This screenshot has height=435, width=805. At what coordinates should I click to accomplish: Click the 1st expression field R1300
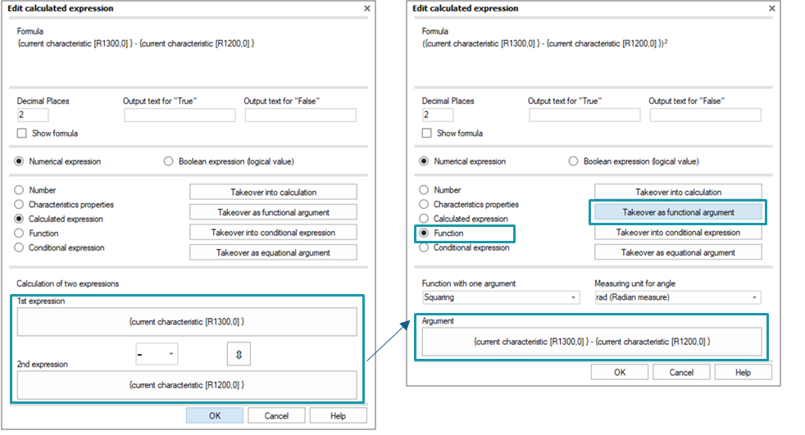(x=187, y=322)
